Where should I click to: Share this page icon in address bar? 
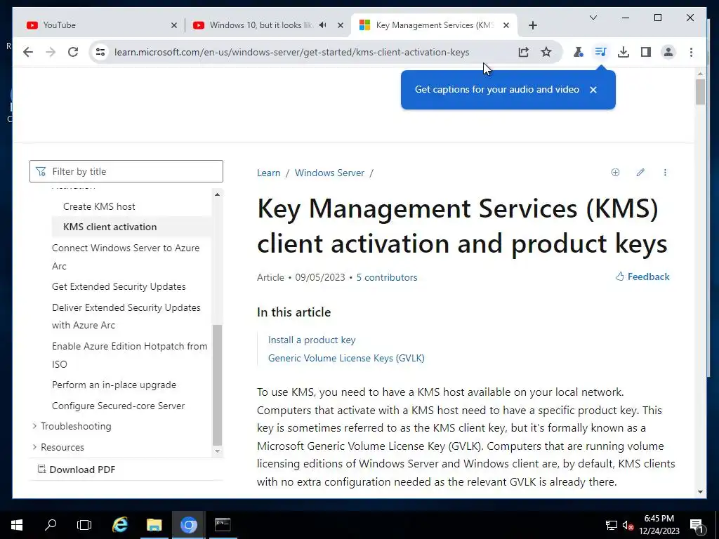click(x=523, y=52)
